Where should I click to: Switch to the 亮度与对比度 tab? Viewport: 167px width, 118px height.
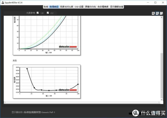point(67,7)
